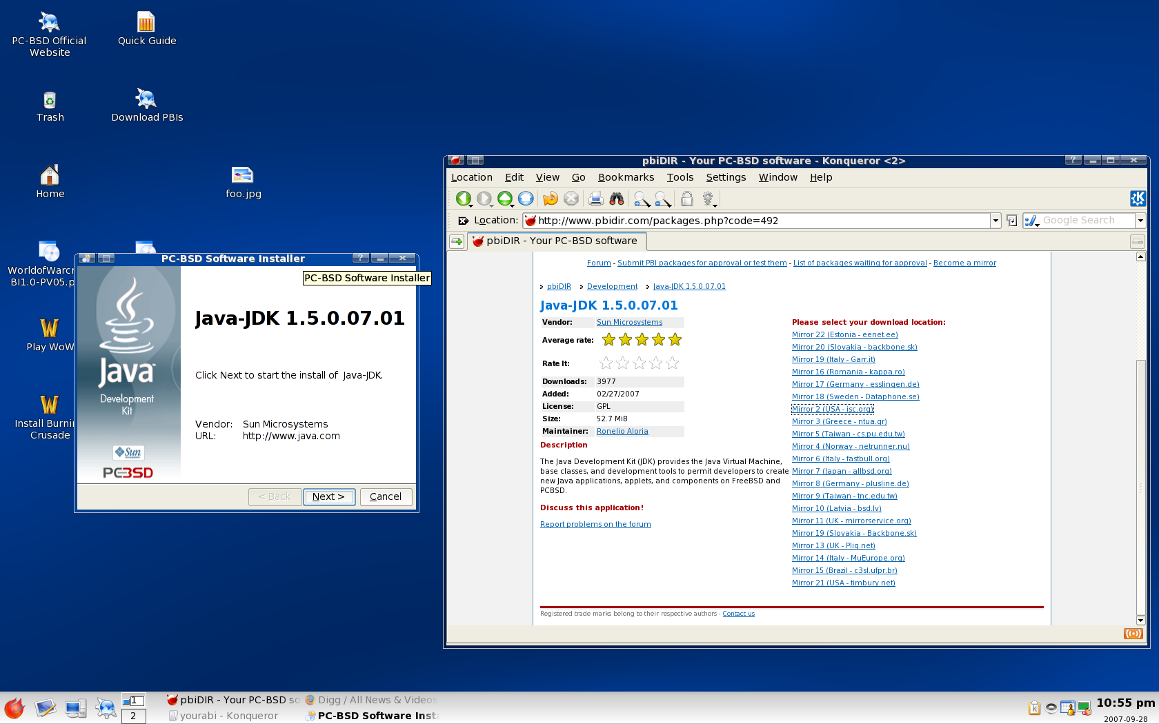Click the Up directory arrow in Konqueror
1159x724 pixels.
pos(505,199)
